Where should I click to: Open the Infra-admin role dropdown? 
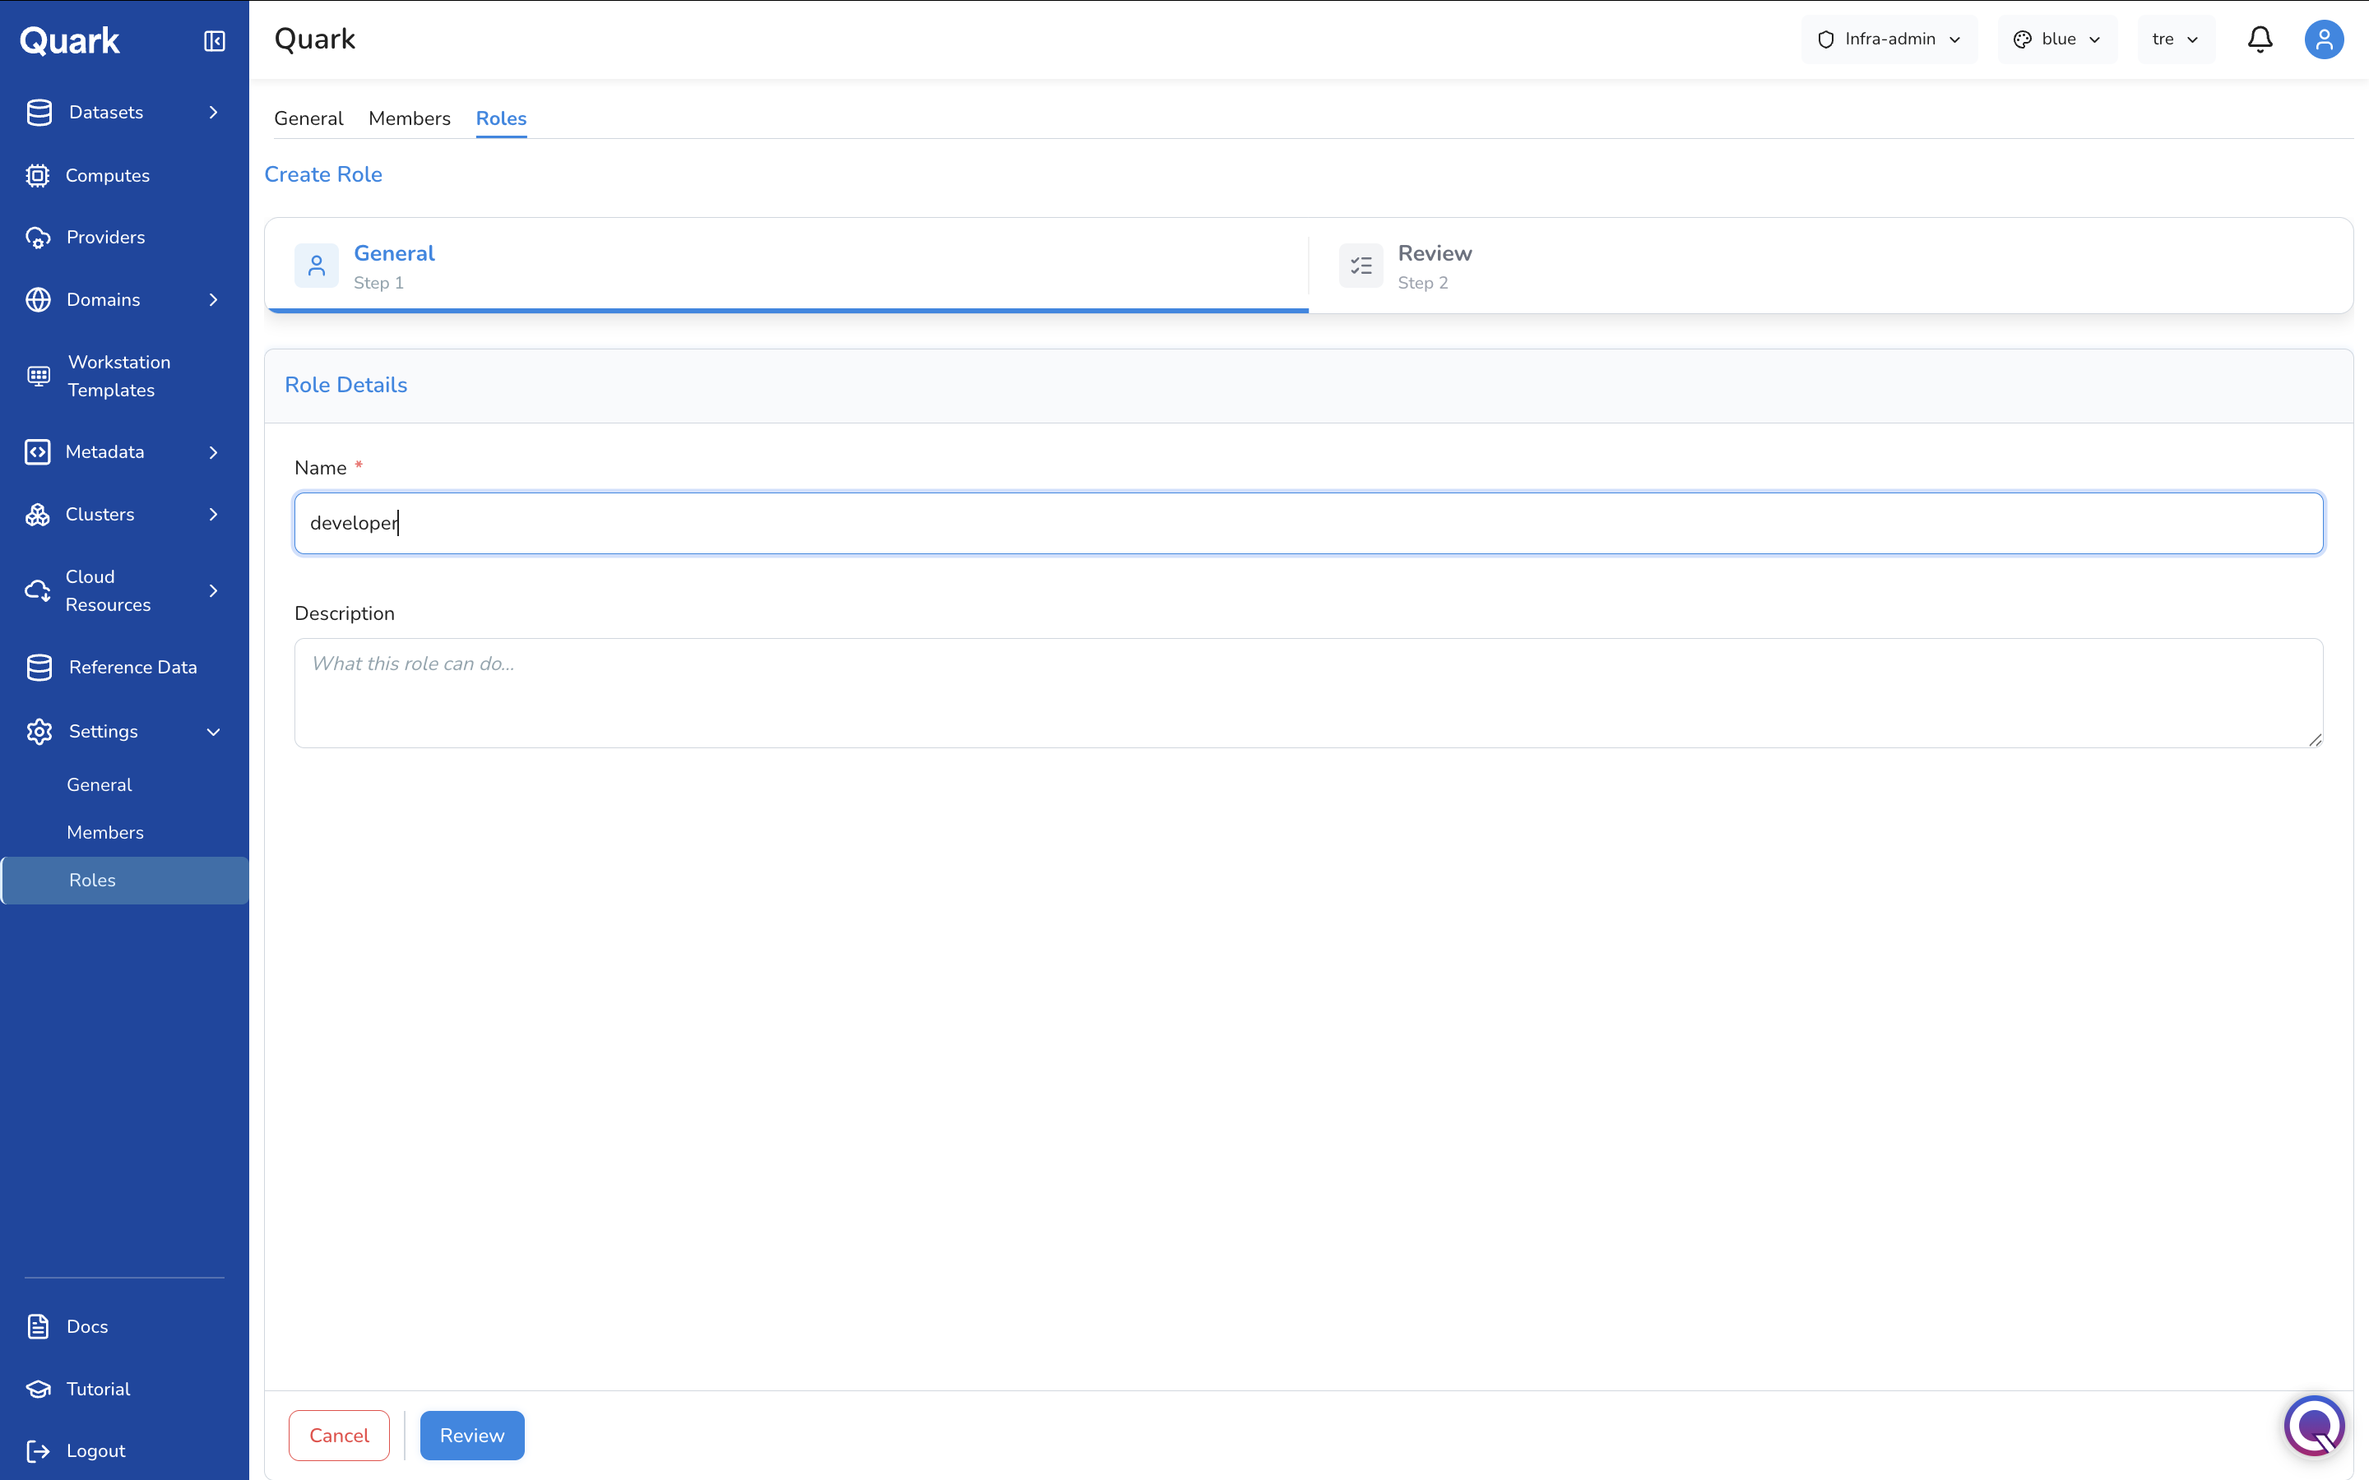point(1889,39)
